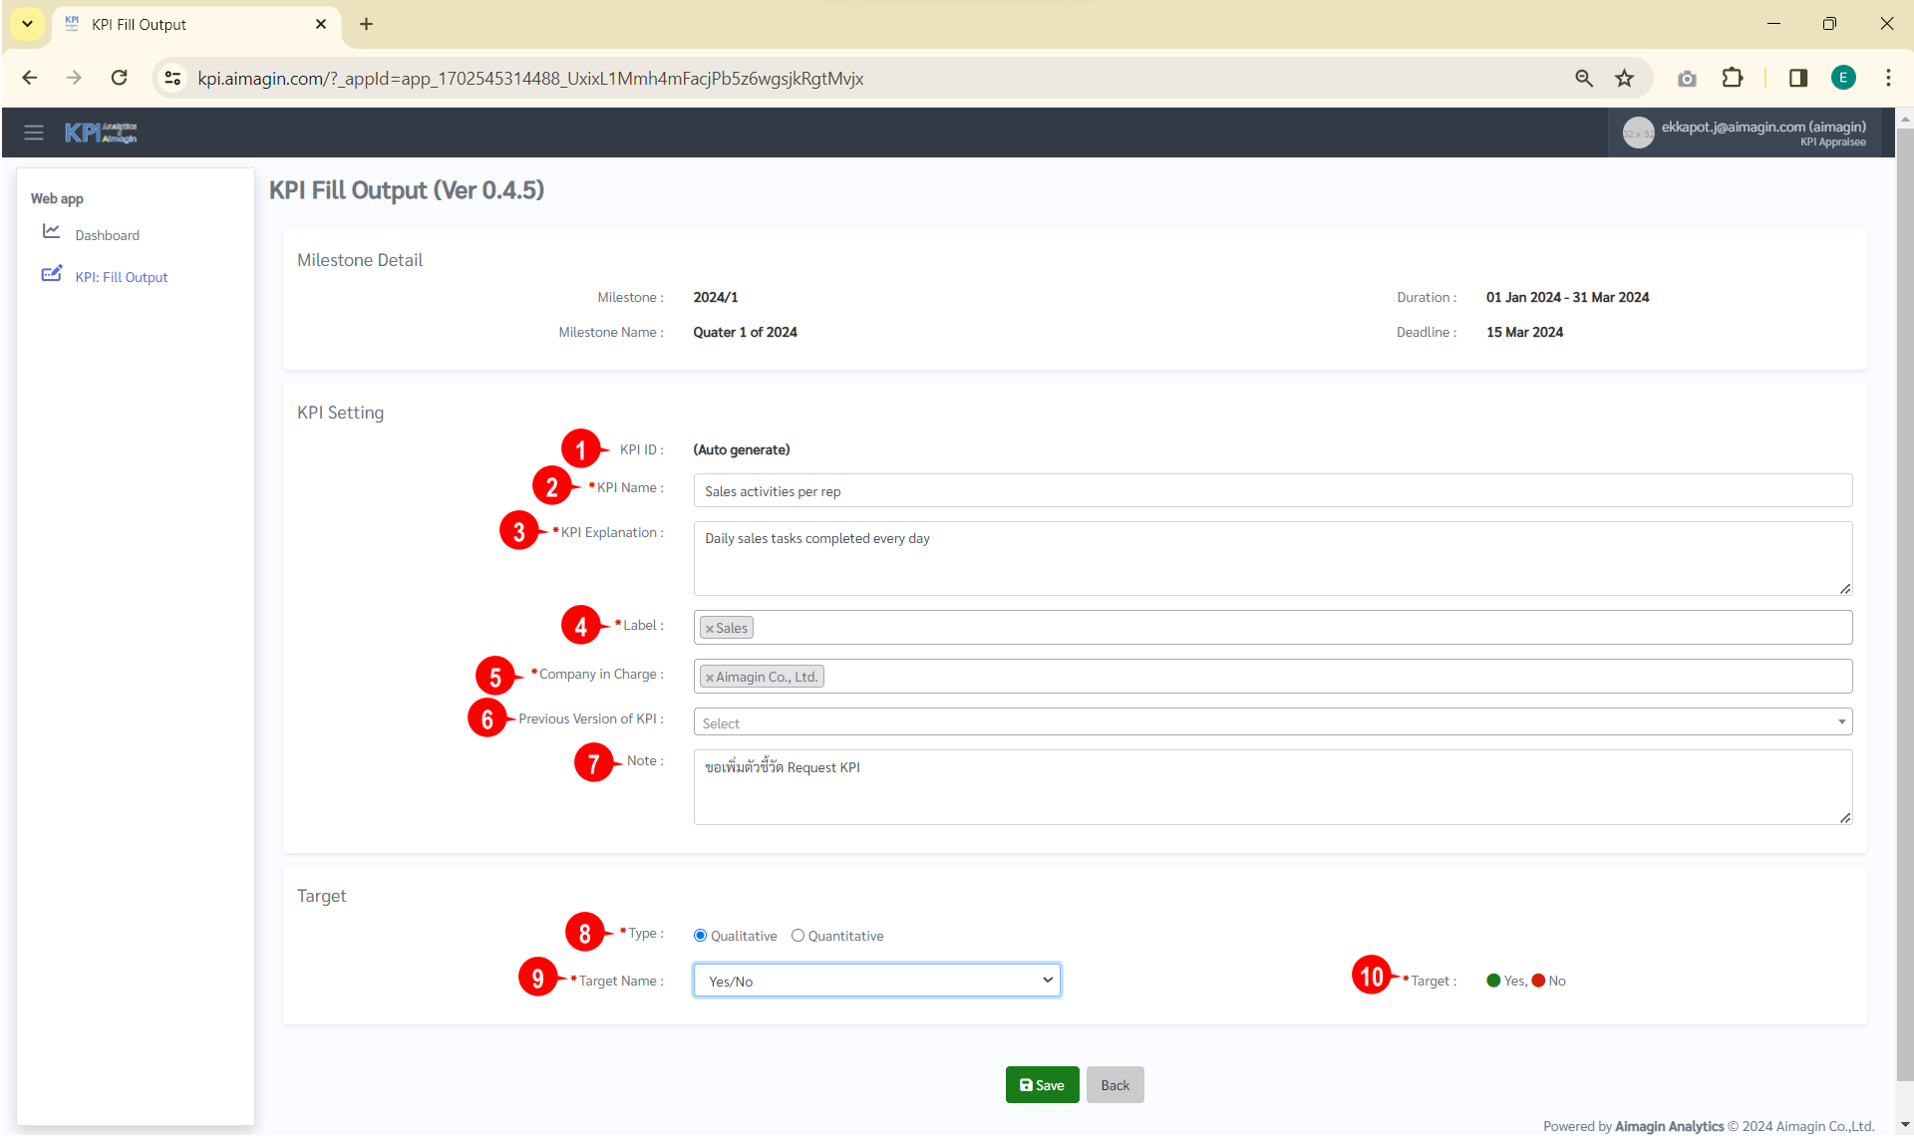Open the tab search dropdown arrow
Screen dimensions: 1914x1136
pyautogui.click(x=27, y=24)
